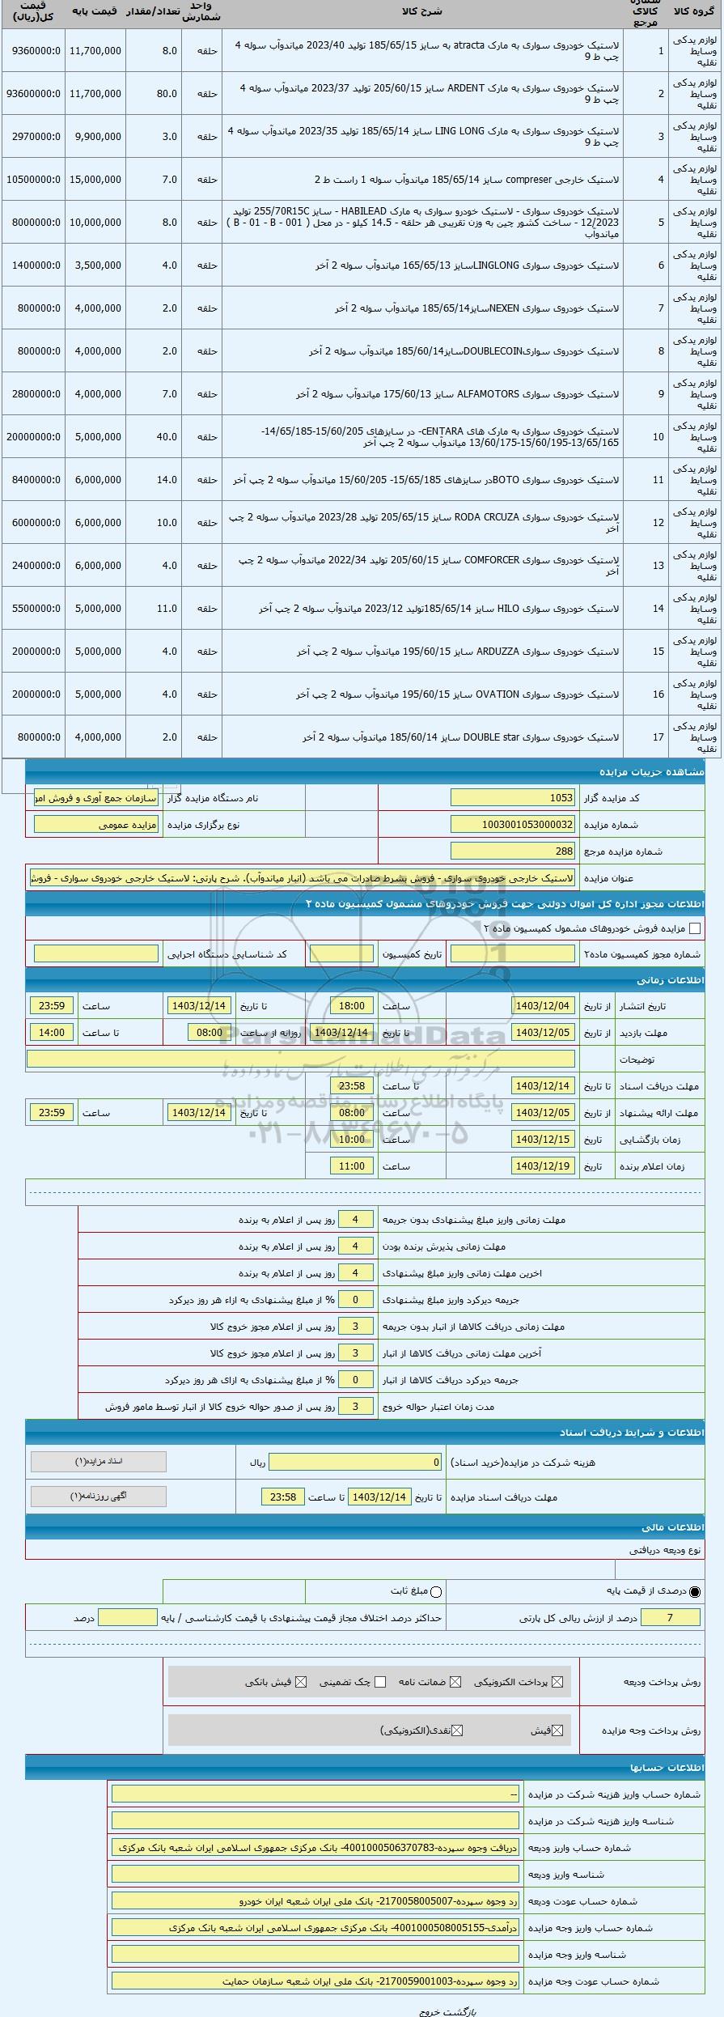Click the 'شماره مزایده' field 1003001053000032
The image size is (724, 2017).
(513, 824)
